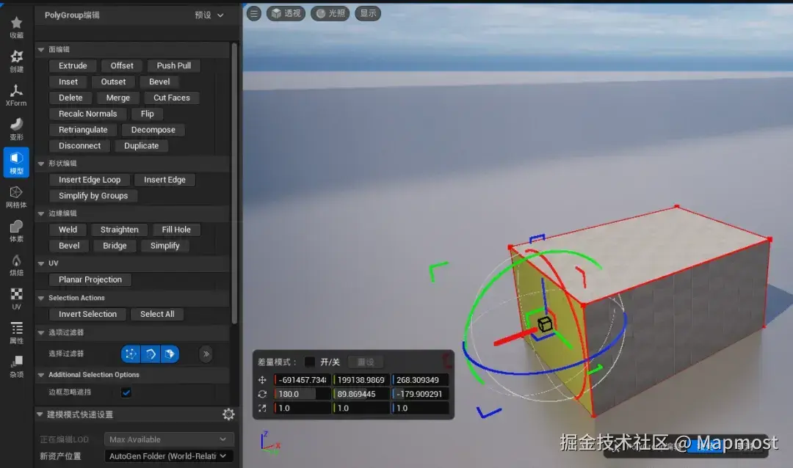Open the 收藏 favorites category
This screenshot has height=468, width=793.
[16, 27]
